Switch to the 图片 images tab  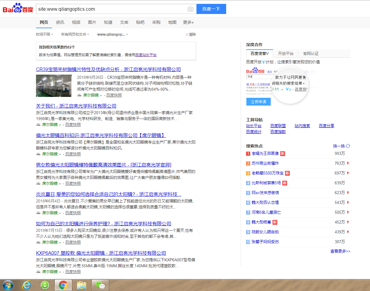[x=92, y=22]
